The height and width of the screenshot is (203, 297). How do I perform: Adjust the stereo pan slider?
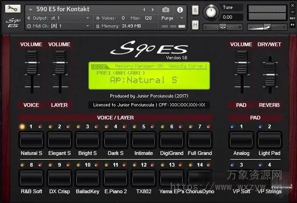point(223,28)
